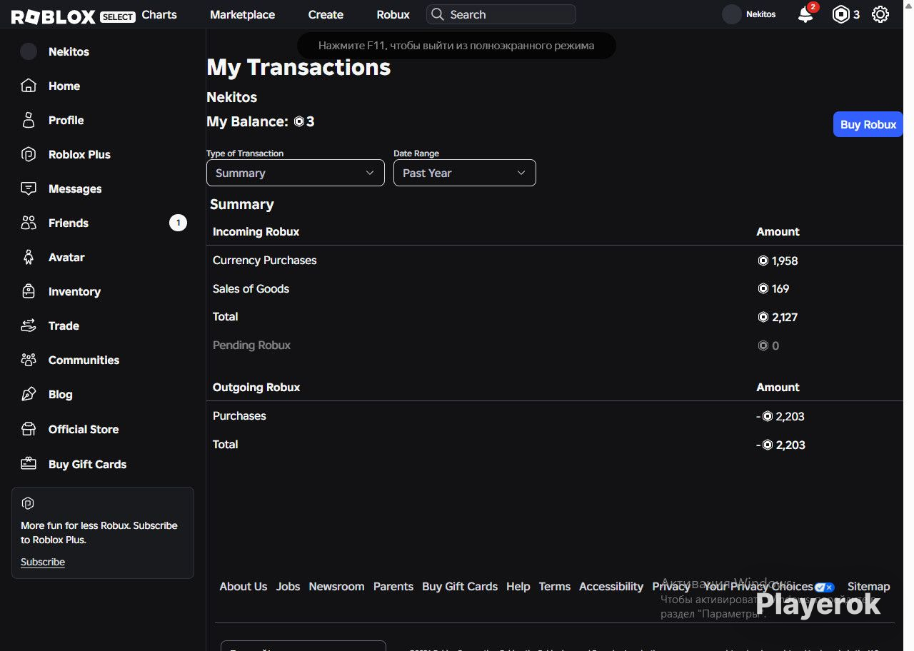Screen dimensions: 914x651
Task: Select Create in the top navigation
Action: [x=326, y=14]
